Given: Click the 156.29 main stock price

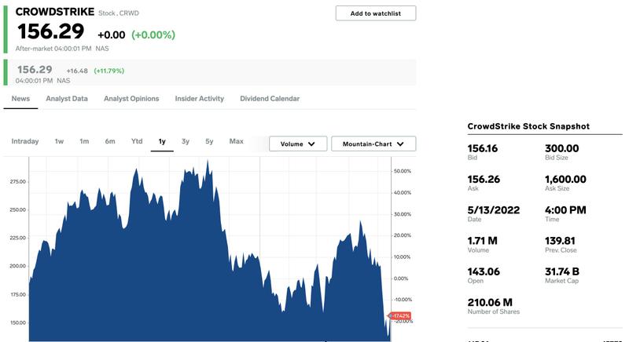Looking at the screenshot, I should [50, 31].
